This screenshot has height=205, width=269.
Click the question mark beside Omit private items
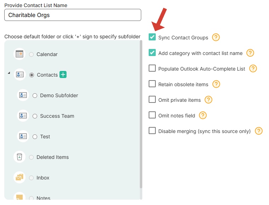[208, 100]
